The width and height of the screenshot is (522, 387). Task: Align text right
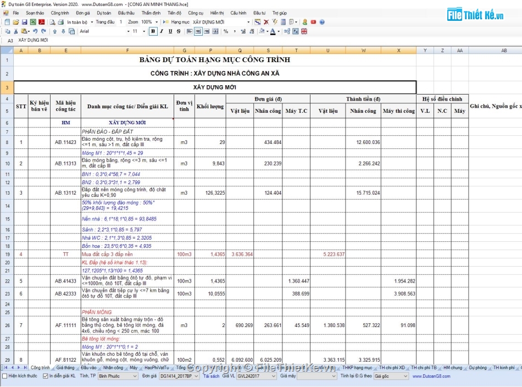[x=207, y=31]
